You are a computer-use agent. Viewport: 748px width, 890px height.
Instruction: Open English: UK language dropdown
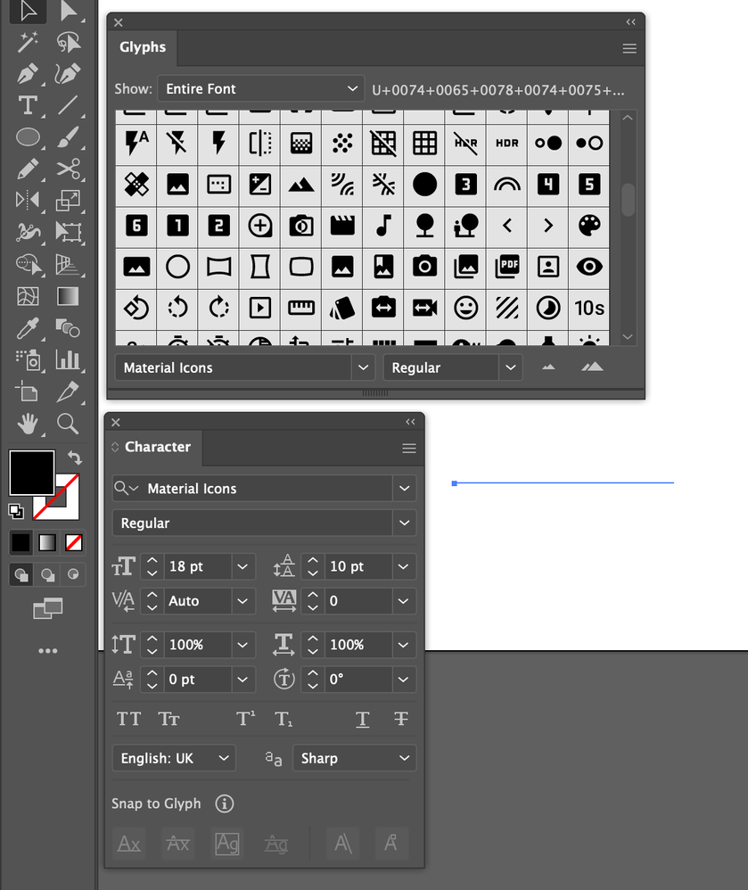pos(174,758)
